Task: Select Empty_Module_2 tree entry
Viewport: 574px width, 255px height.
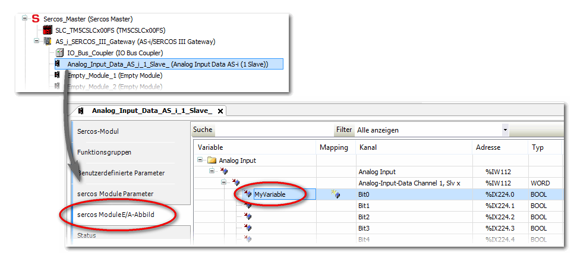Action: point(115,86)
